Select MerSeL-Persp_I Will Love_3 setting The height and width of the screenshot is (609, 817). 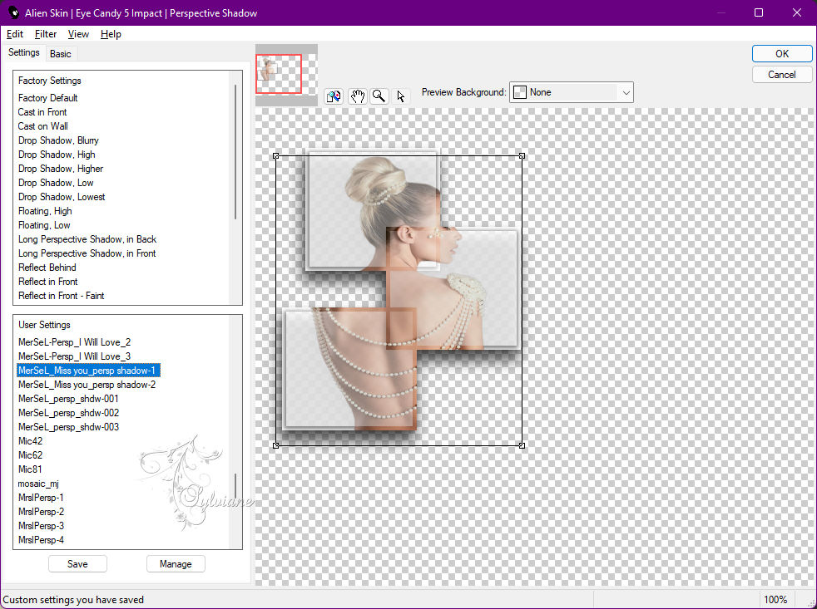[x=75, y=356]
